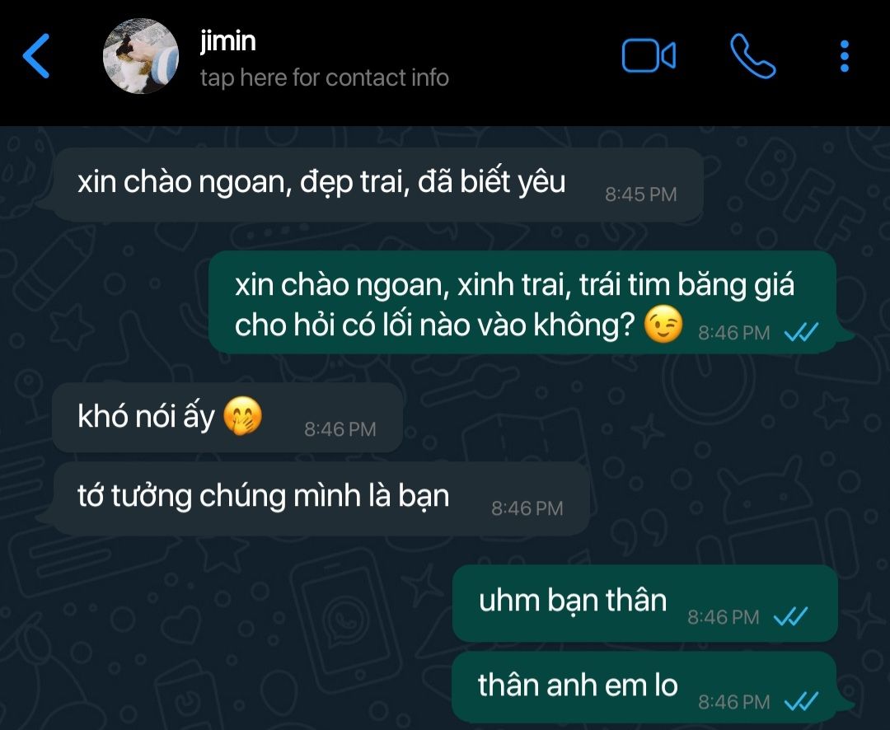This screenshot has width=890, height=730.
Task: Tap the blue back arrow
Action: point(36,56)
